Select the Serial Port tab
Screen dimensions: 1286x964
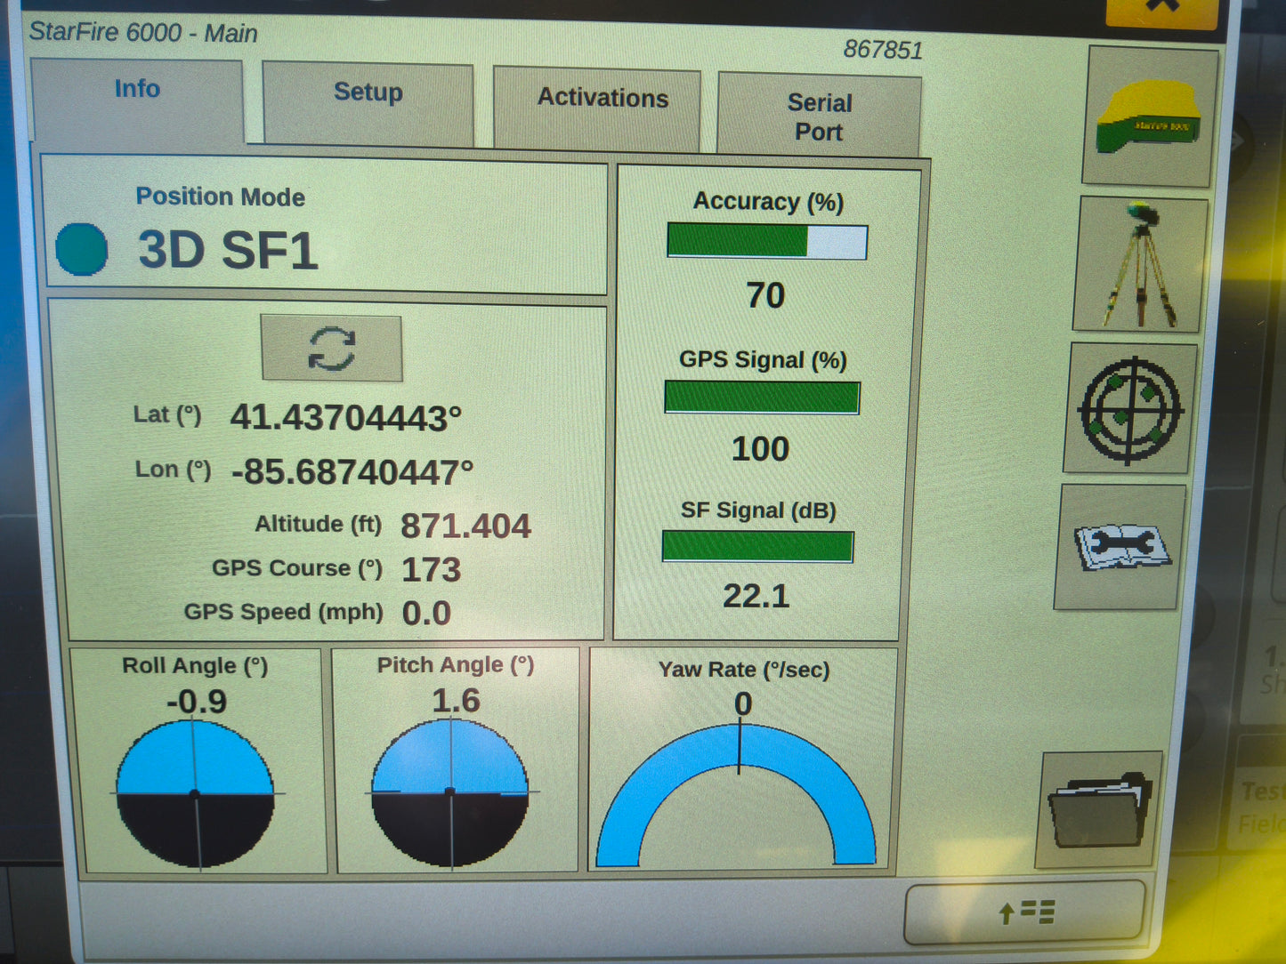coord(819,116)
